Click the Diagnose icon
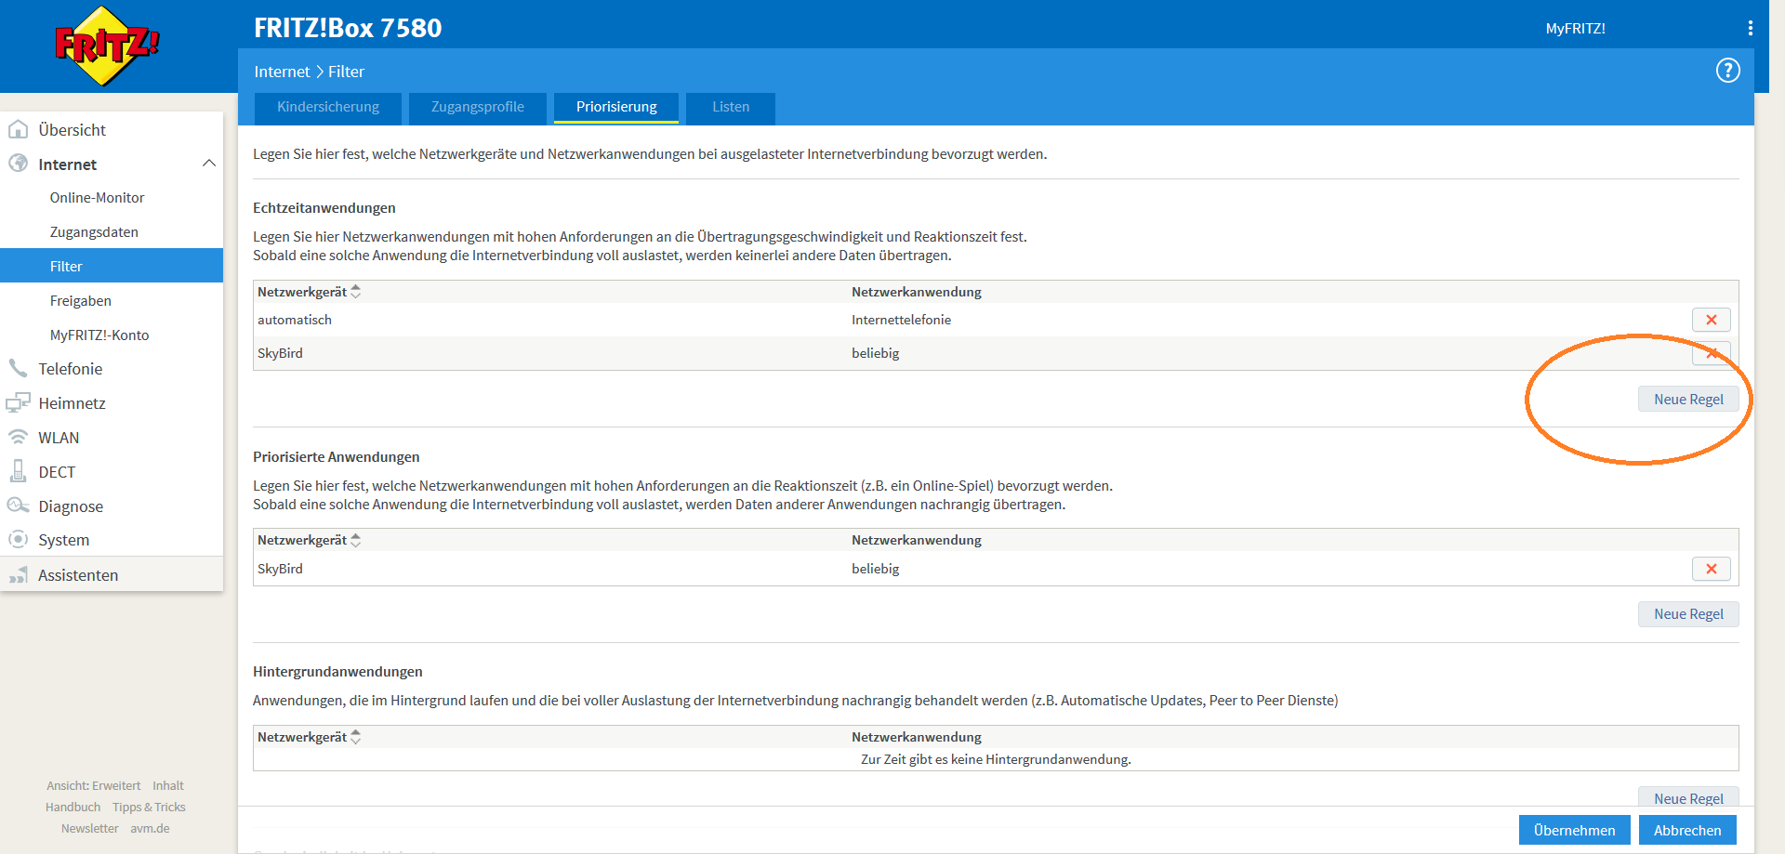This screenshot has height=854, width=1785. click(18, 506)
